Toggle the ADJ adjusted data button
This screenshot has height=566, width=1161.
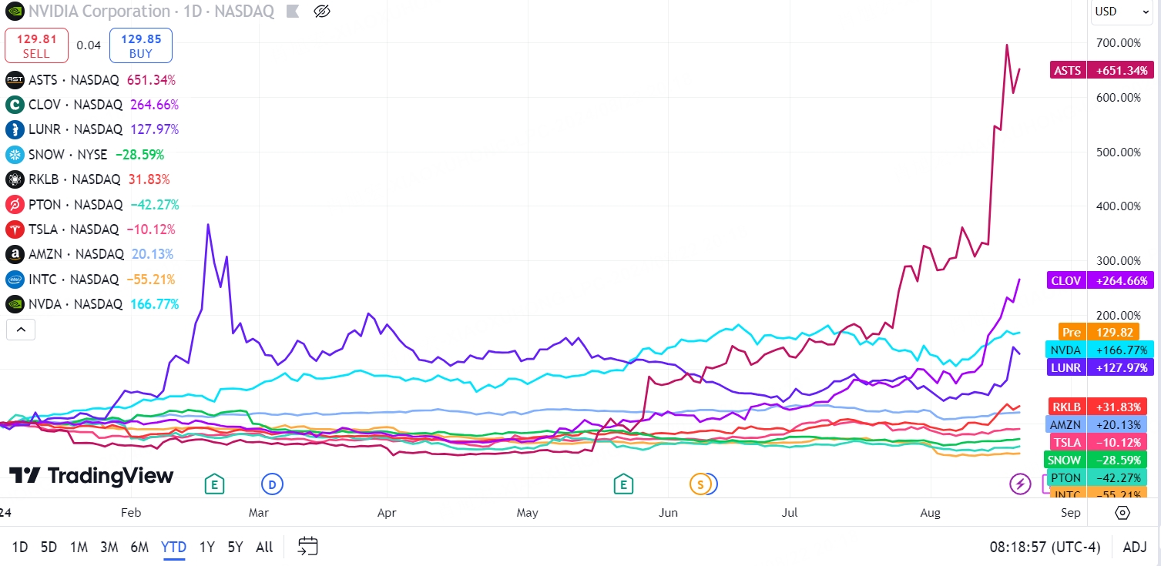1134,547
